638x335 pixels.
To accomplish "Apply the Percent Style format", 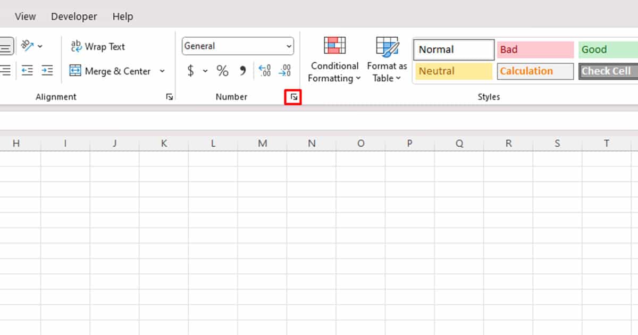I will pyautogui.click(x=222, y=70).
